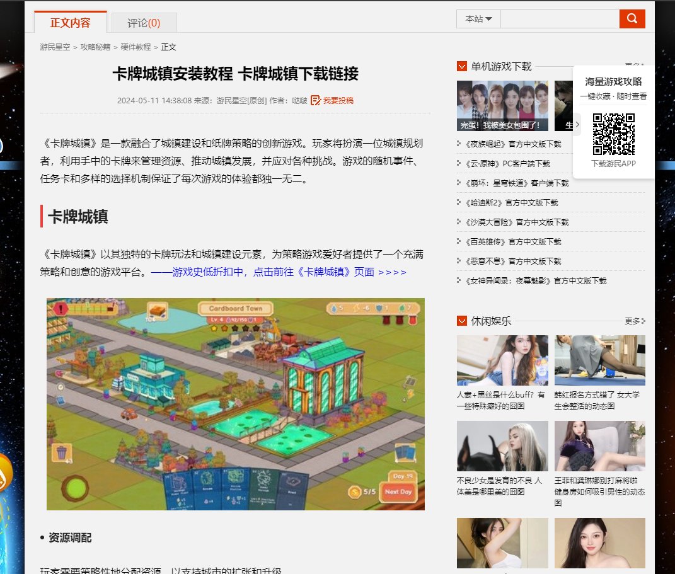The image size is (675, 574).
Task: Open the 游民星空 breadcrumb link
Action: pos(55,47)
